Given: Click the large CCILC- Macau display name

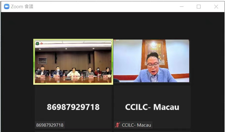Looking at the screenshot, I should tap(152, 107).
